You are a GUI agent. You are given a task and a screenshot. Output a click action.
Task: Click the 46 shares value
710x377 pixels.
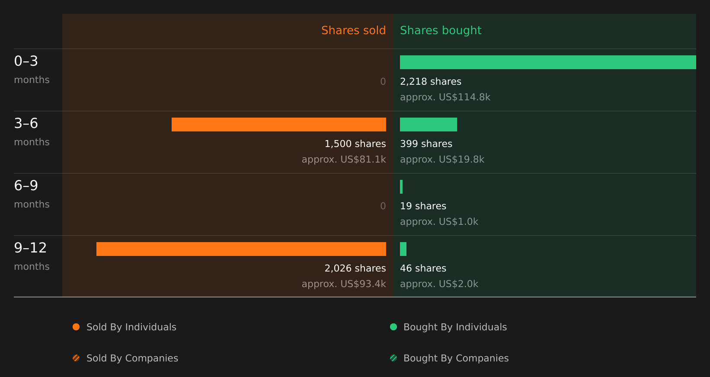[x=423, y=268]
